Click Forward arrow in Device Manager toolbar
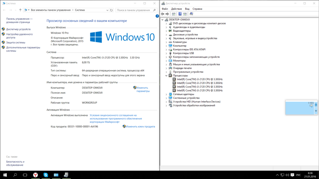Screen dimensions: 319x179 [167, 14]
